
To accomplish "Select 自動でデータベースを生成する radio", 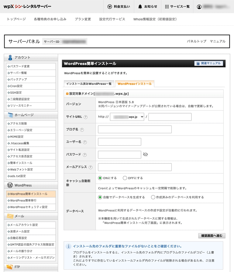I will (x=100, y=197).
